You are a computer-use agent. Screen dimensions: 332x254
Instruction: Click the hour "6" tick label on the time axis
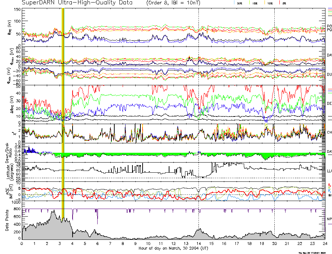click(98, 243)
